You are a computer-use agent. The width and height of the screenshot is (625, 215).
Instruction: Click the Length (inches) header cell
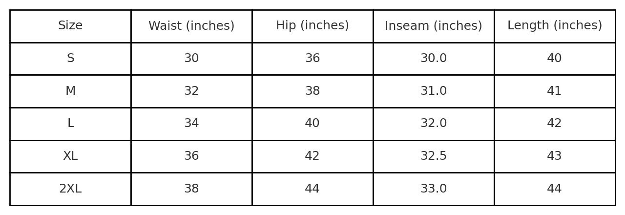[x=555, y=26]
